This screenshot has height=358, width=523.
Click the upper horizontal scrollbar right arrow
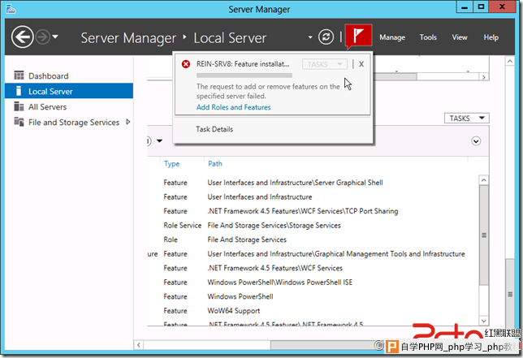484,77
